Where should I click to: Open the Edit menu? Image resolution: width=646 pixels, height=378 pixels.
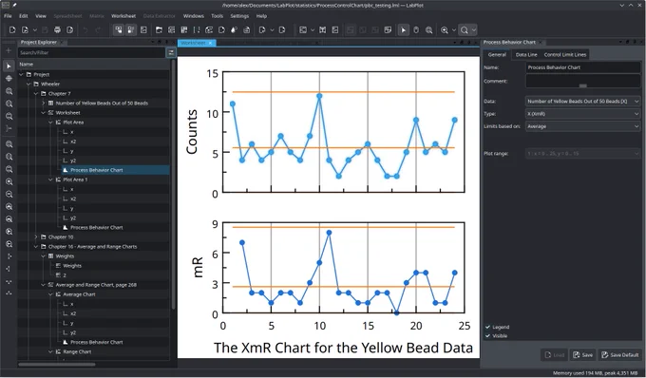click(24, 16)
